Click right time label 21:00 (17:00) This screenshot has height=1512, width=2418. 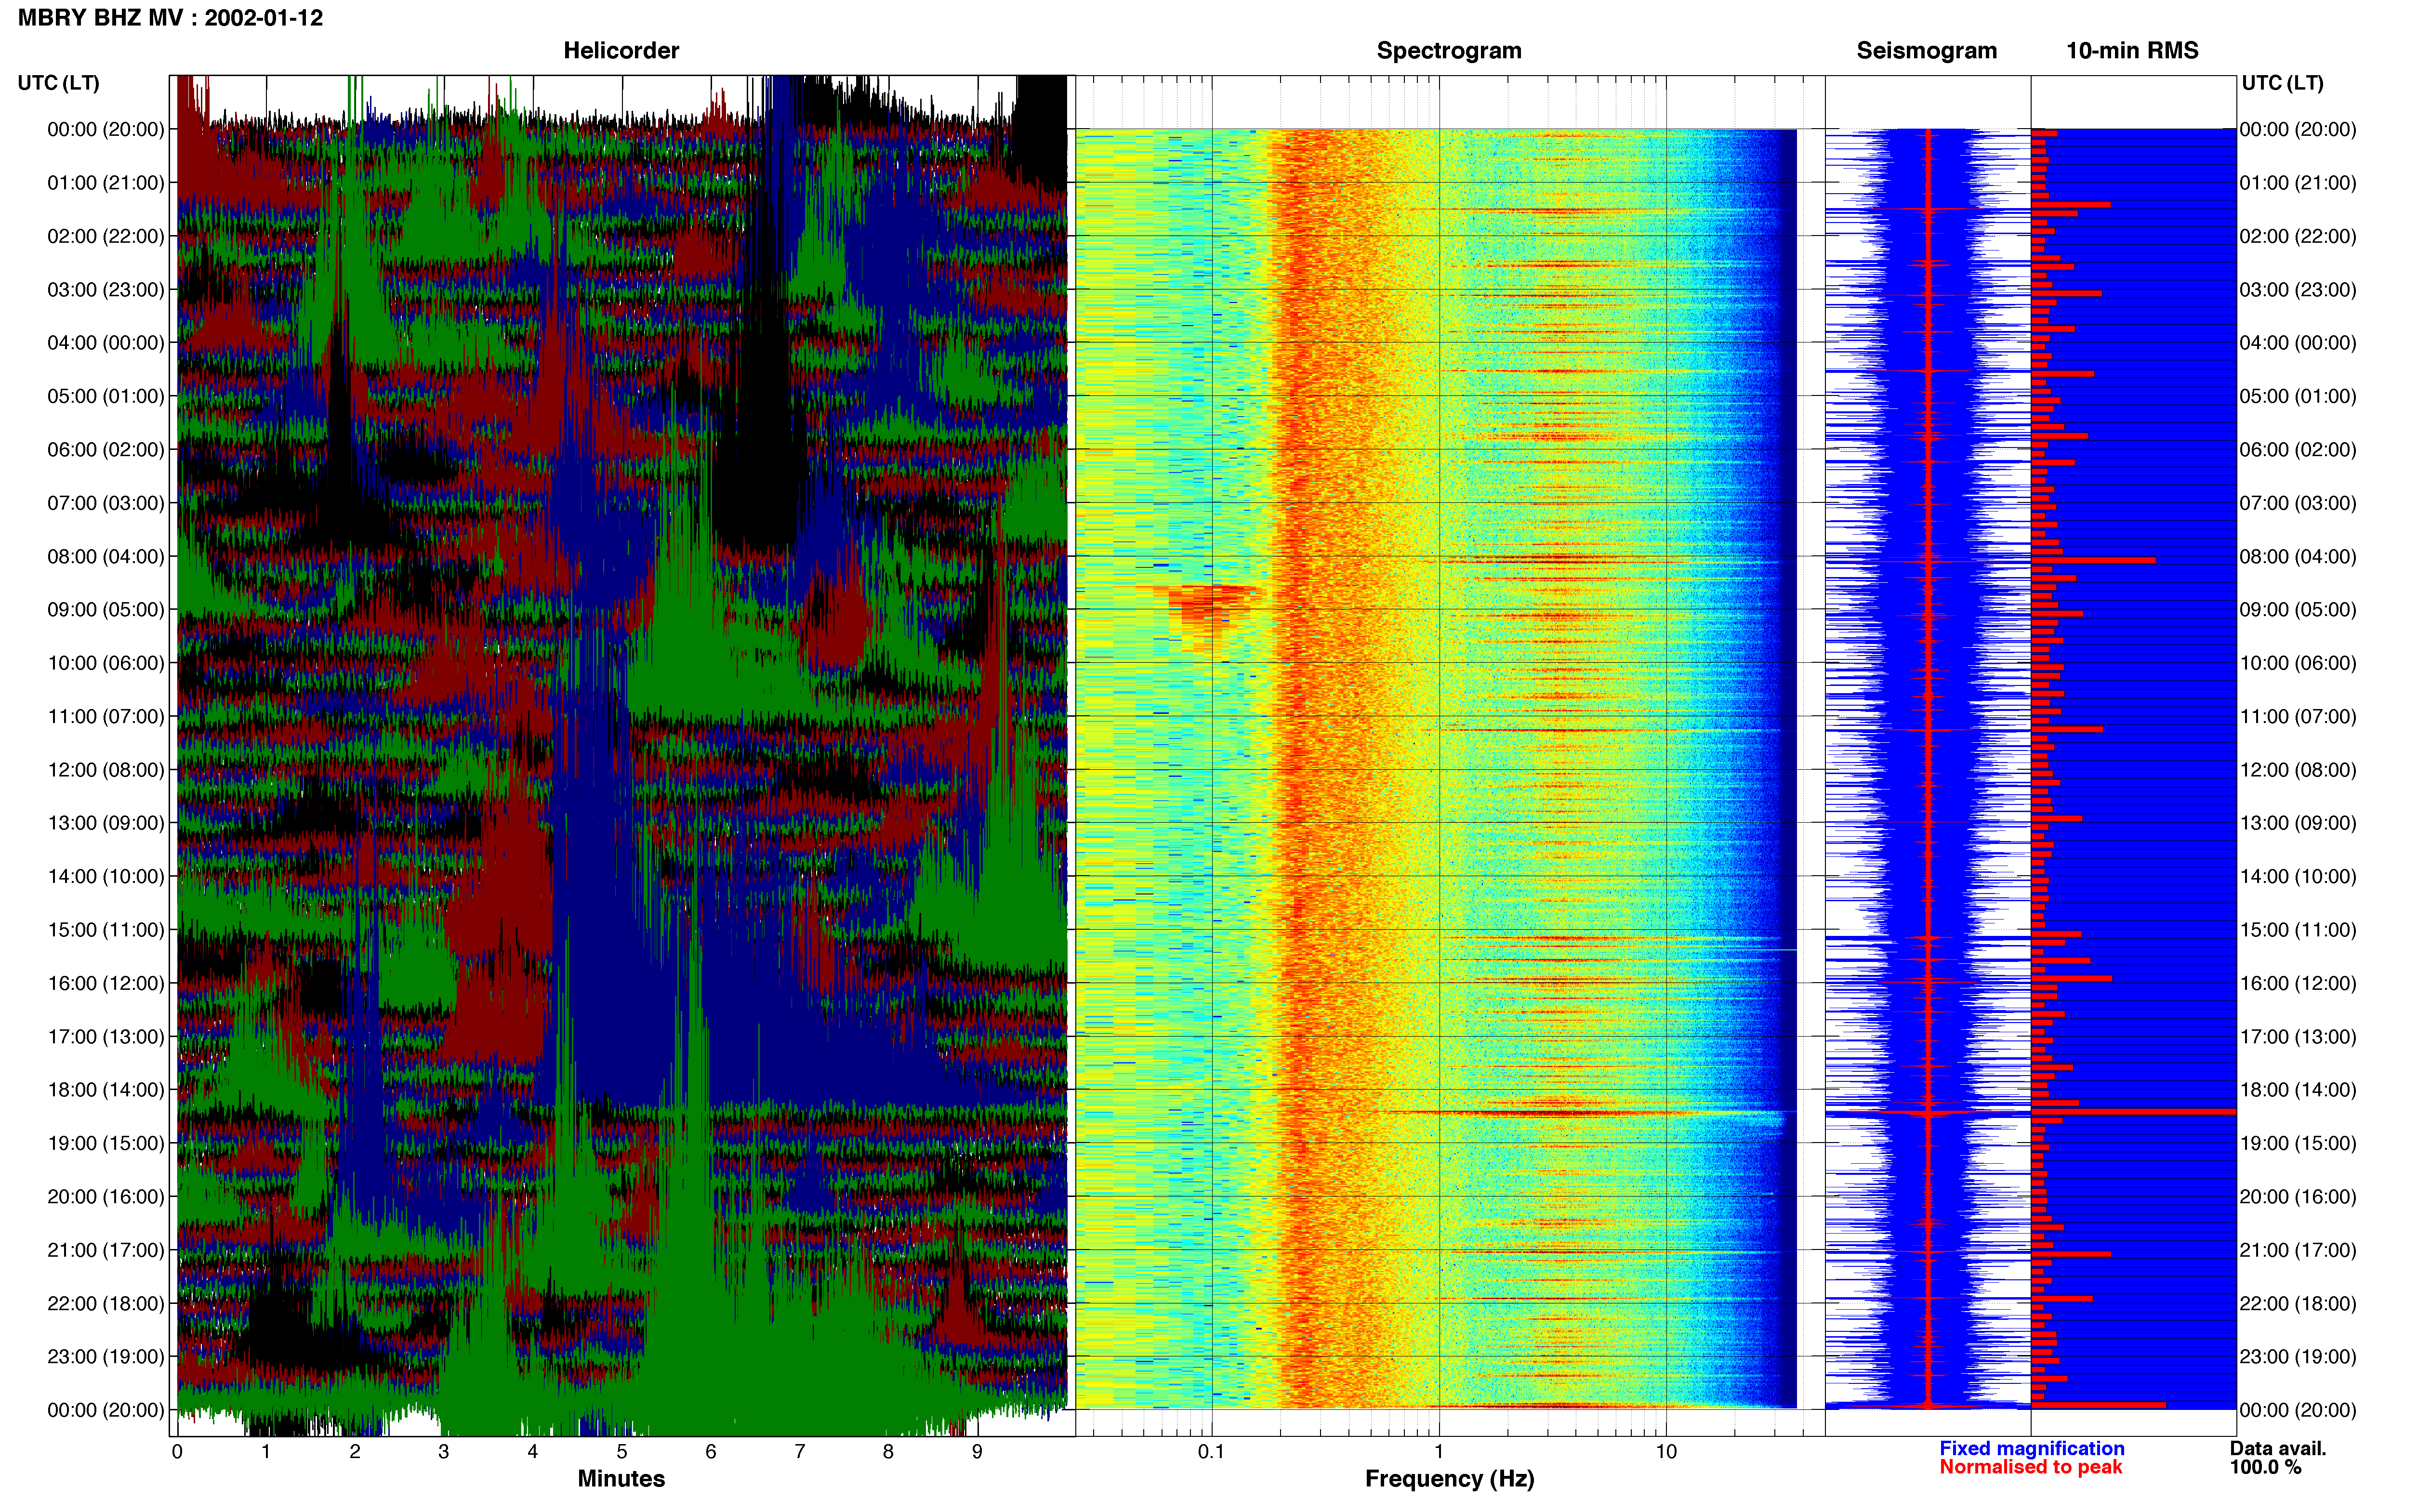point(2298,1250)
